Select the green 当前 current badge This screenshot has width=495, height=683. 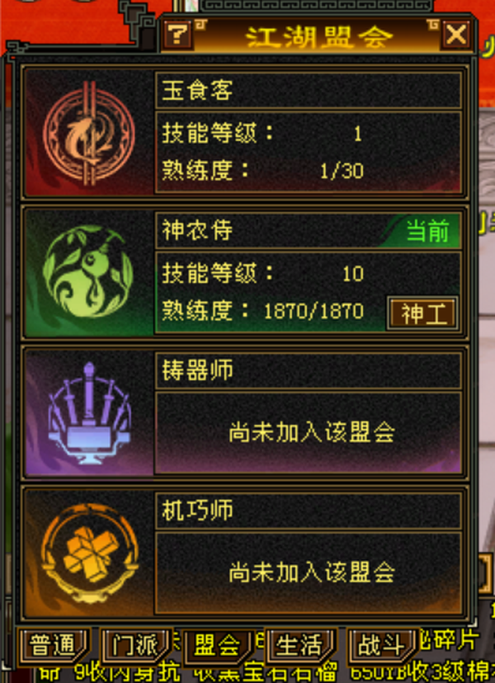click(x=427, y=231)
